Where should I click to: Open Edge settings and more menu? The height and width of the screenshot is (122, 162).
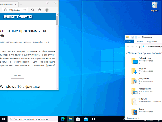click(x=54, y=10)
